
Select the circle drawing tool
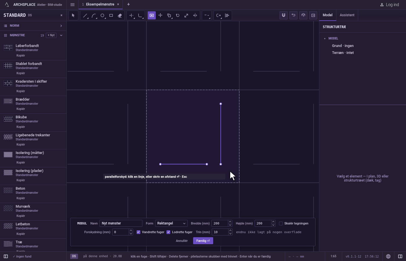tap(102, 15)
